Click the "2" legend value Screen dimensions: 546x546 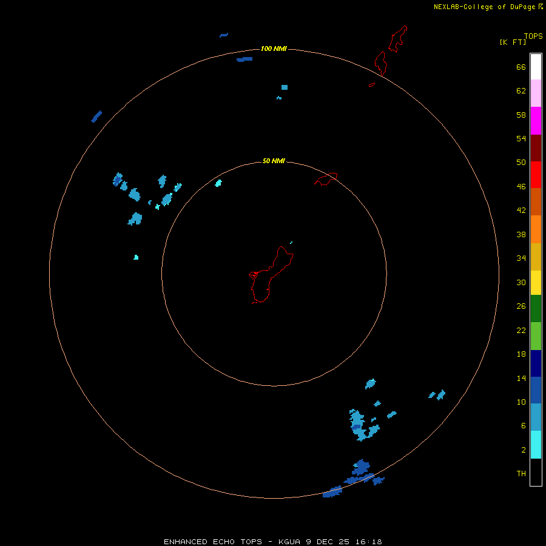pyautogui.click(x=524, y=450)
